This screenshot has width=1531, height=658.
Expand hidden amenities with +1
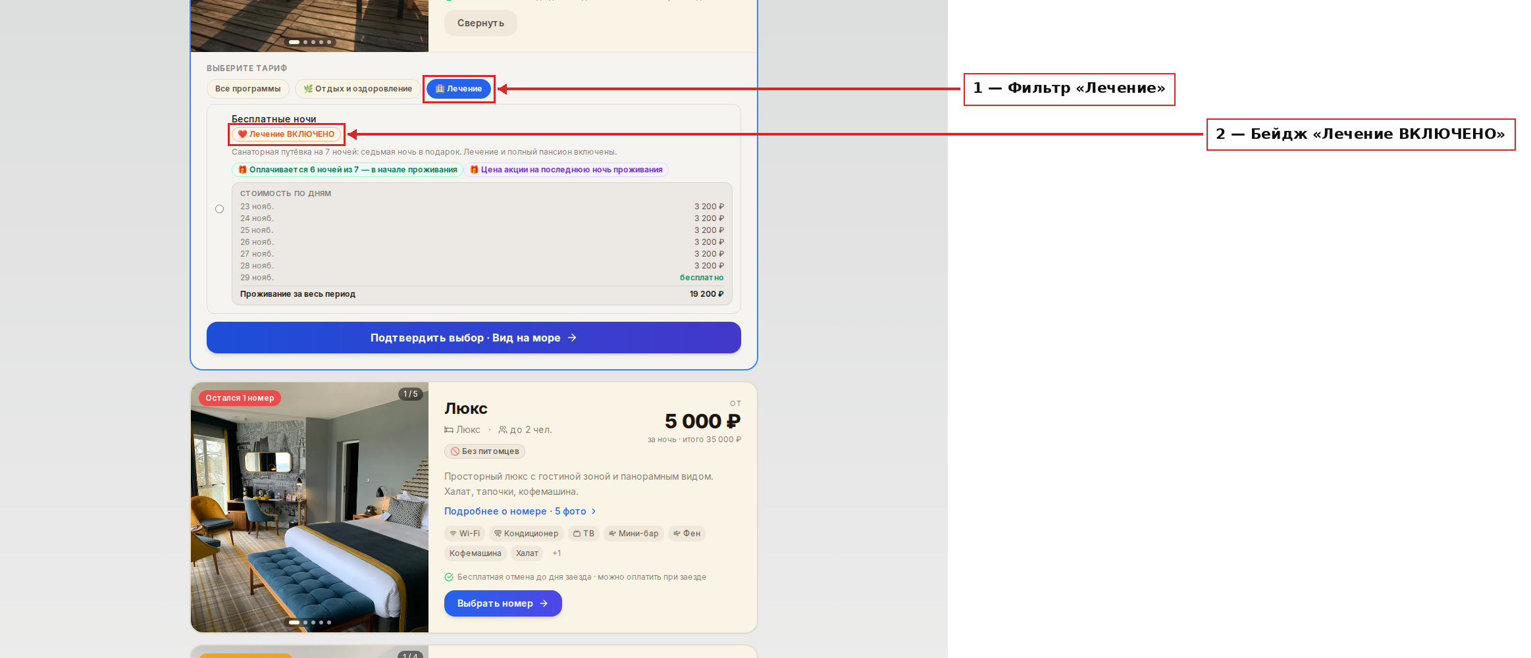click(557, 553)
